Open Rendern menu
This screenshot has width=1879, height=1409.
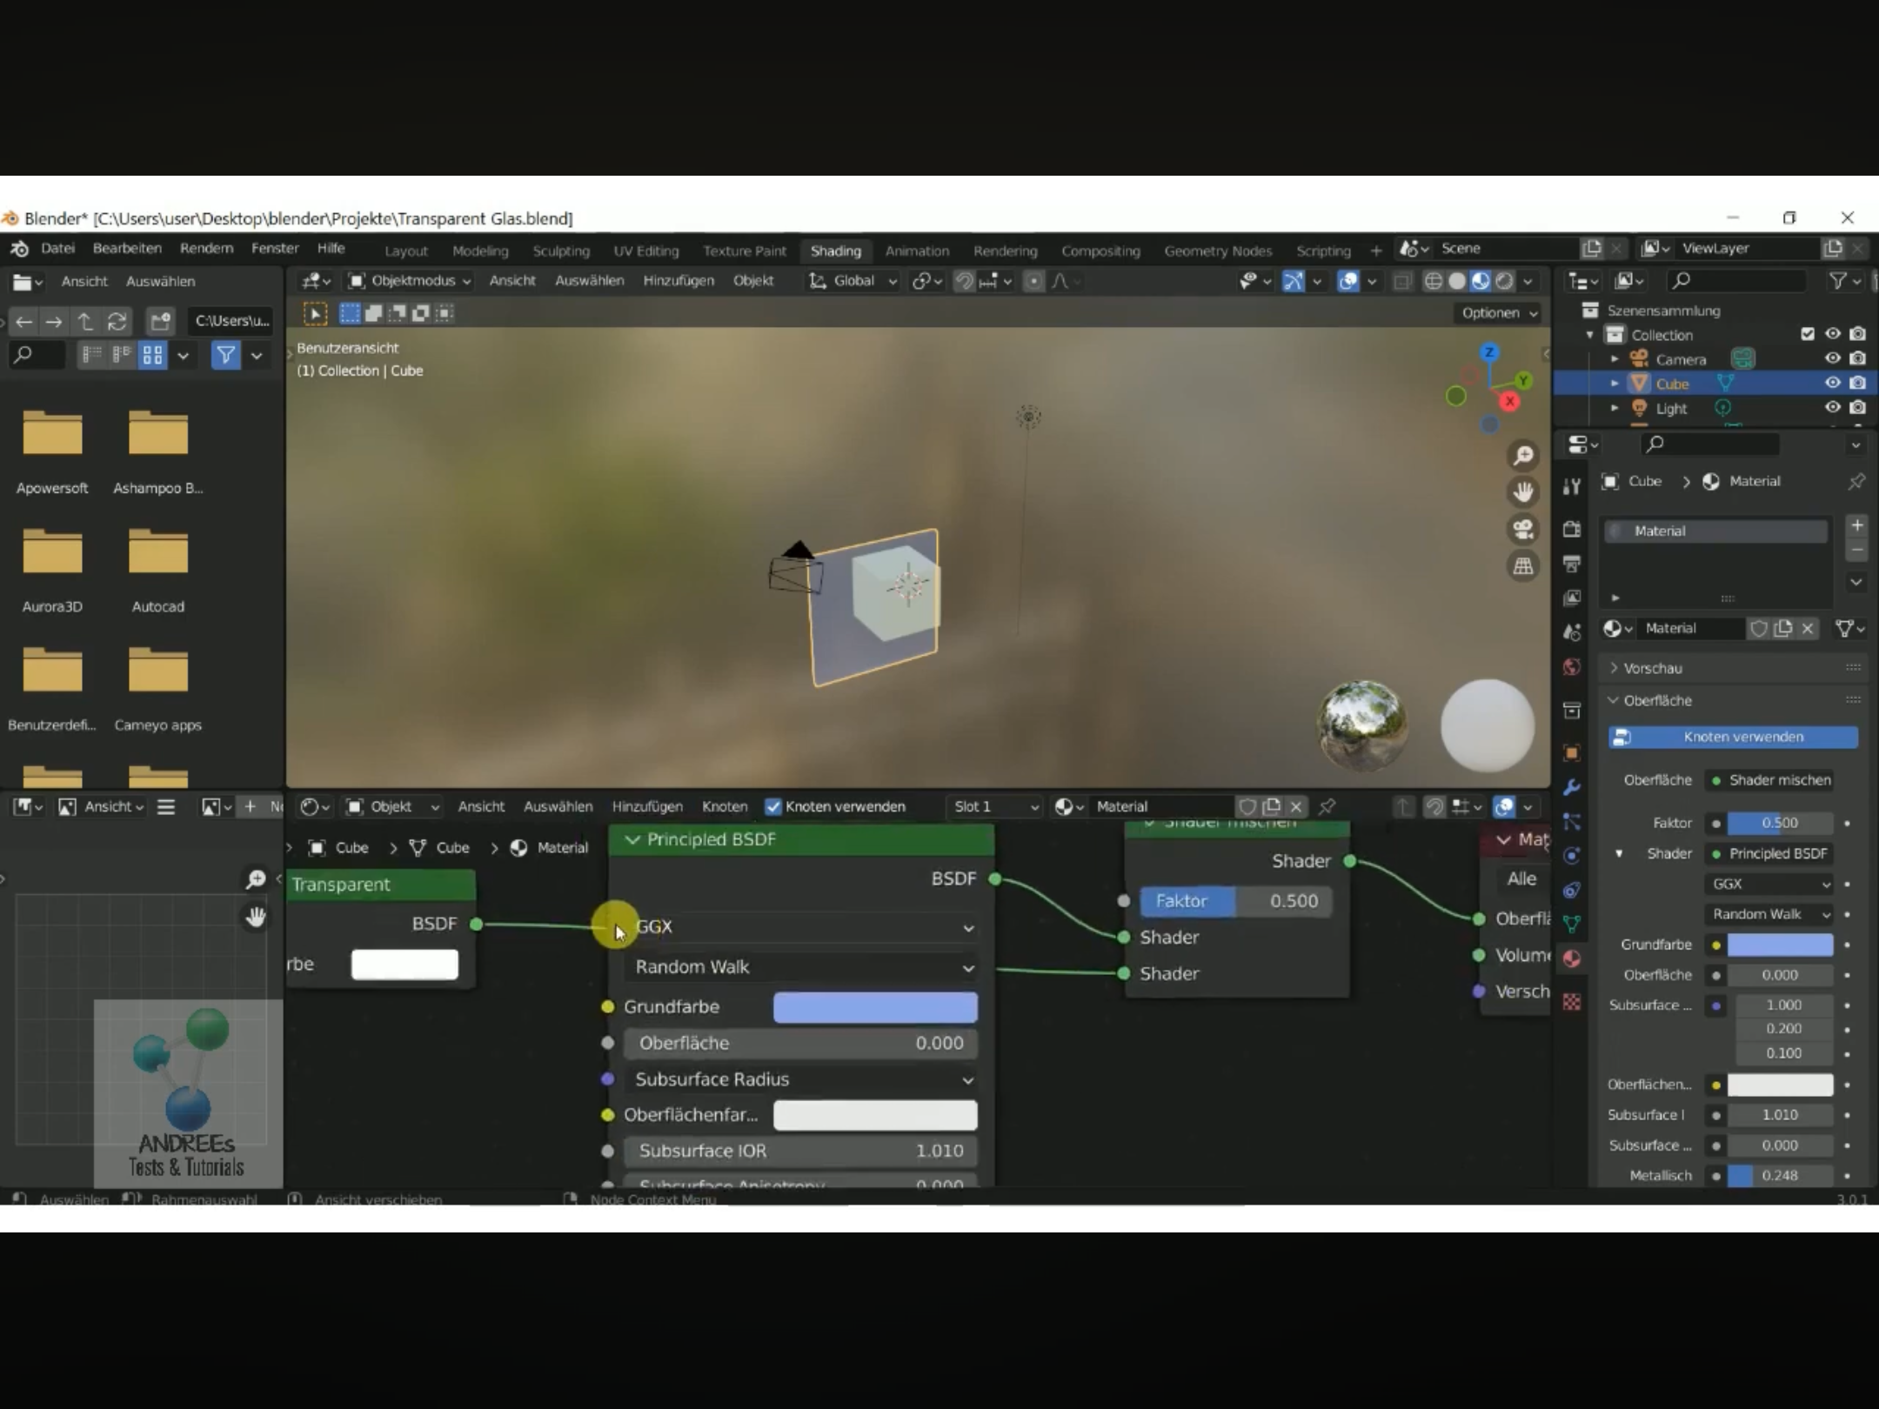207,249
